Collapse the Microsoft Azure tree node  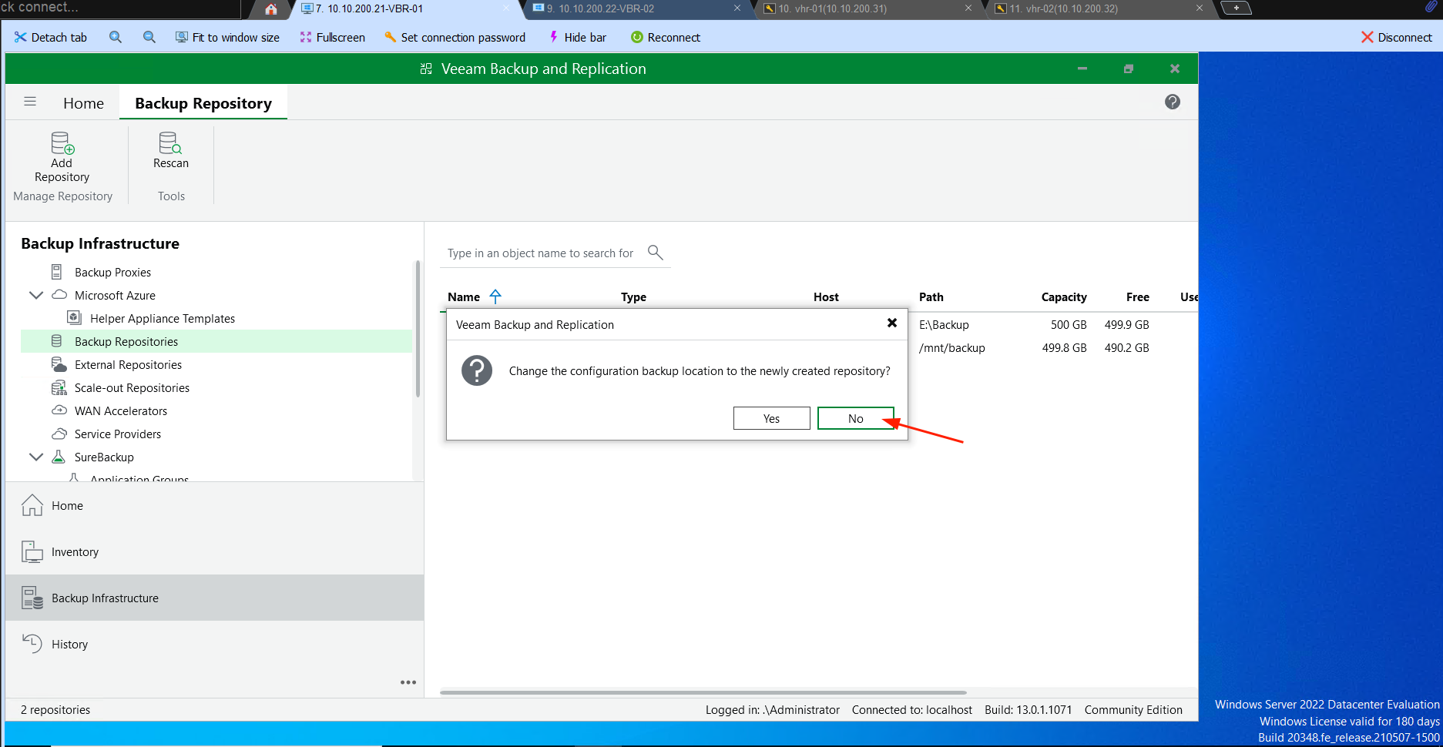pos(35,295)
